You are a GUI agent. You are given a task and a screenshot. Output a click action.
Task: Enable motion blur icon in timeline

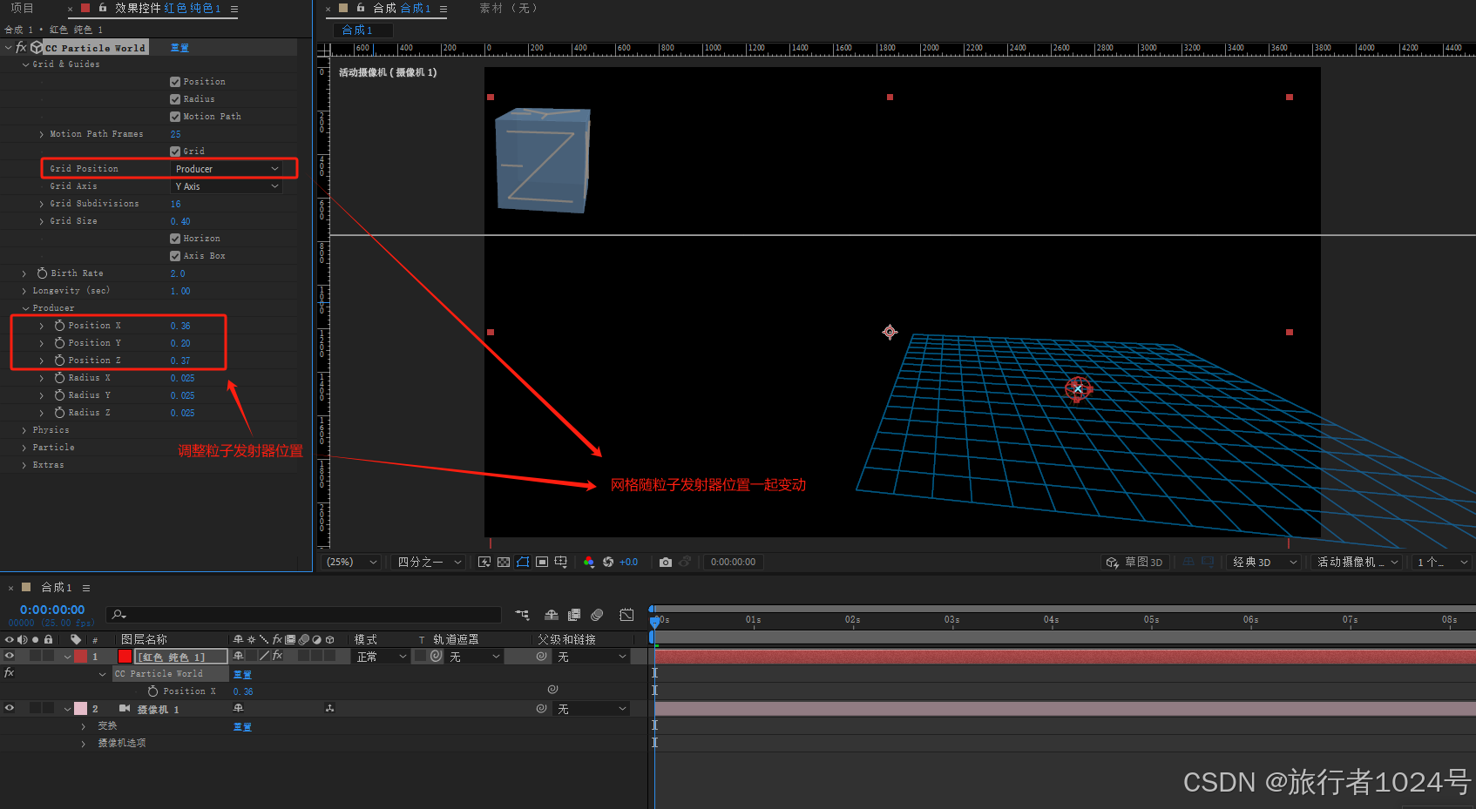597,615
